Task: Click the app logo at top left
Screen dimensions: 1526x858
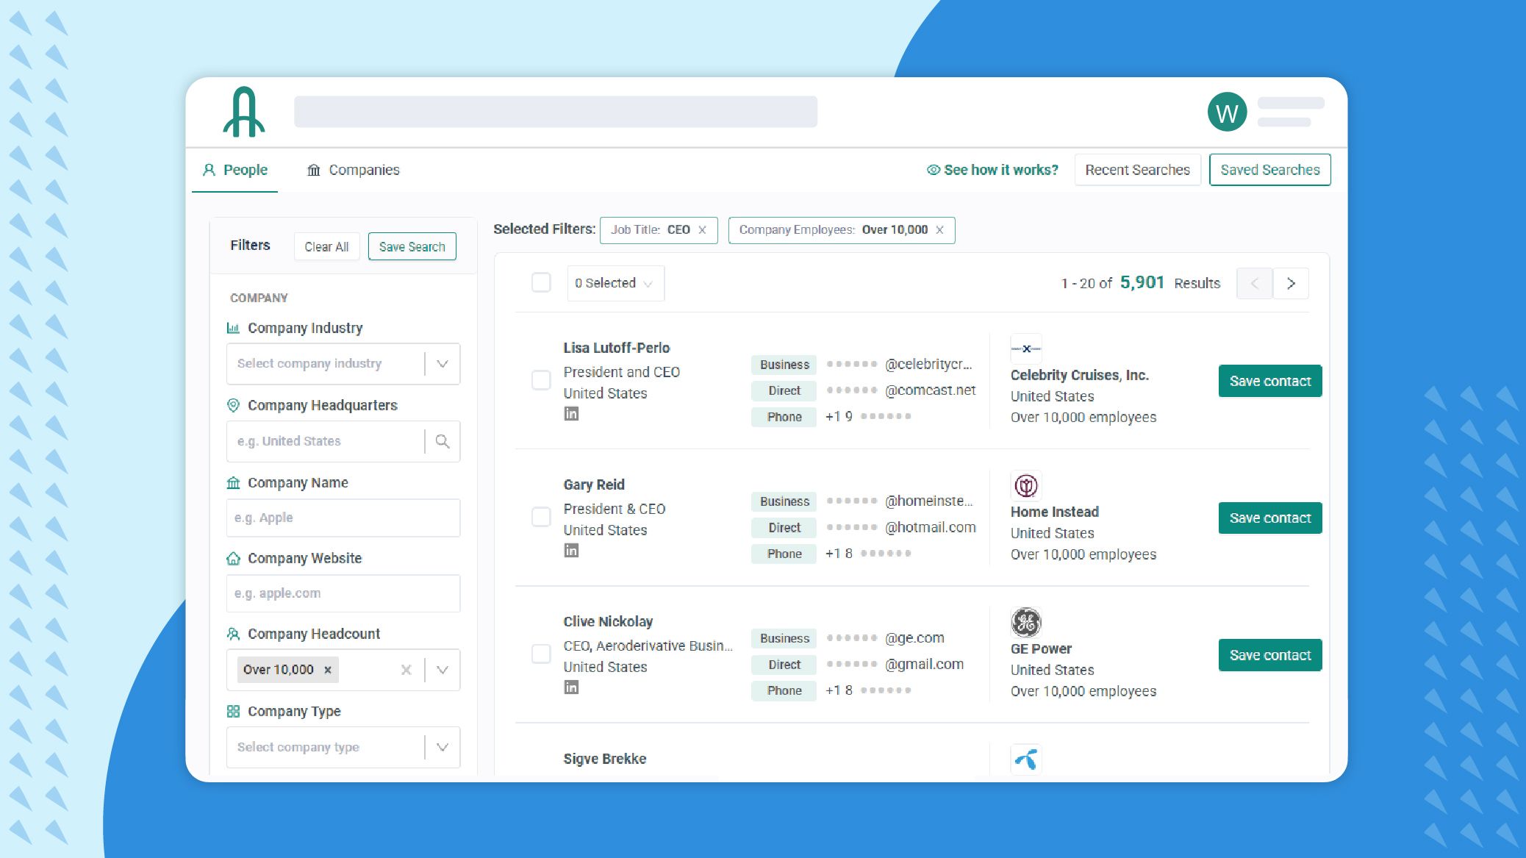Action: [244, 112]
